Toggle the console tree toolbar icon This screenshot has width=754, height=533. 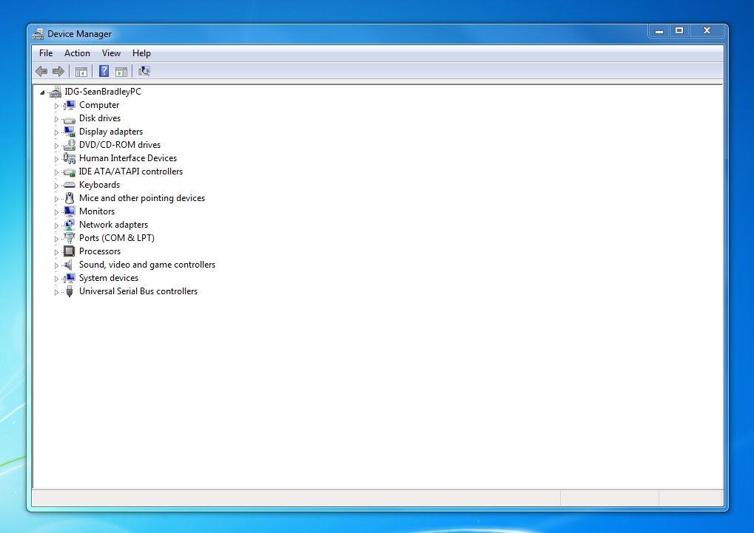[81, 72]
